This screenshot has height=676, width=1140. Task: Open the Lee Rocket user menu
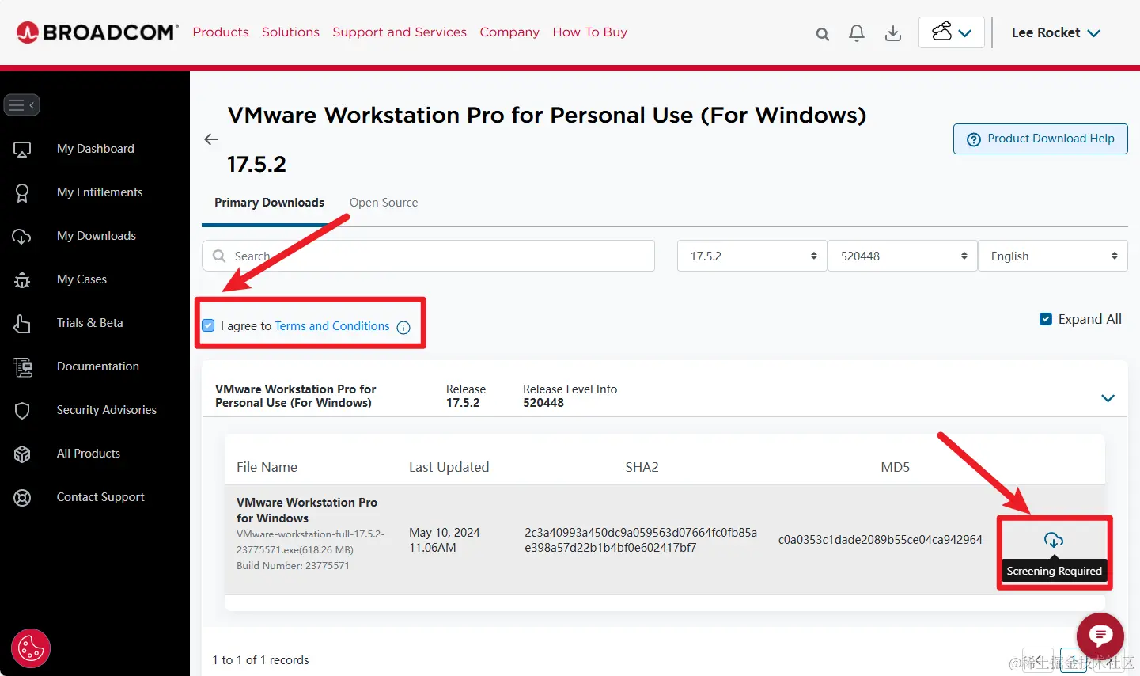pyautogui.click(x=1056, y=32)
